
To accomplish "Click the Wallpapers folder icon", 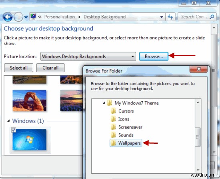I will coord(113,143).
